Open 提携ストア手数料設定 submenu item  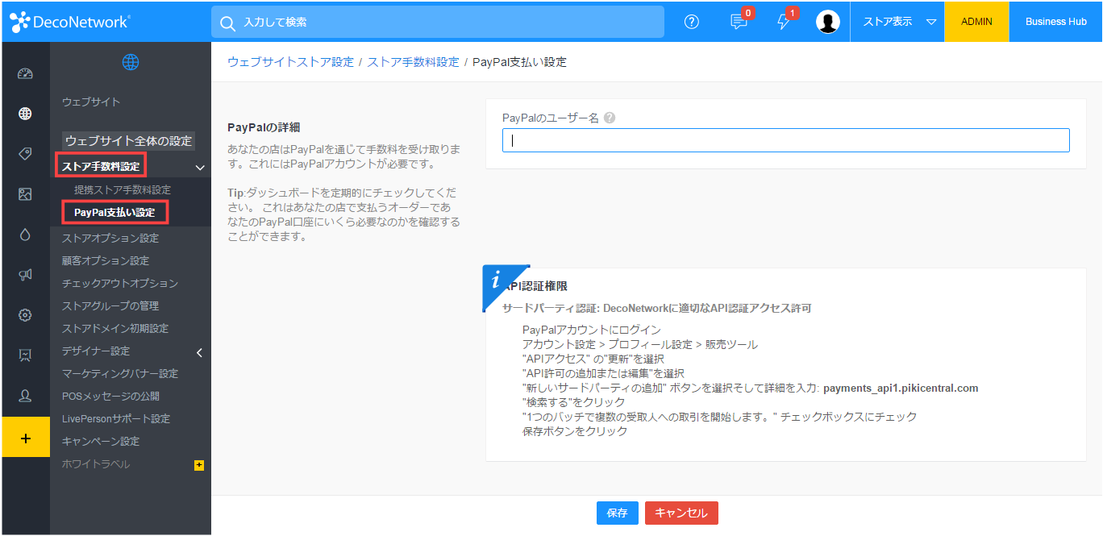tap(123, 190)
